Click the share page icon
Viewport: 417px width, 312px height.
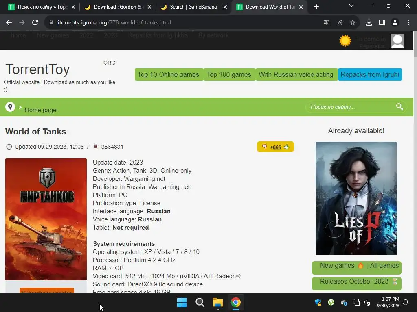click(339, 23)
